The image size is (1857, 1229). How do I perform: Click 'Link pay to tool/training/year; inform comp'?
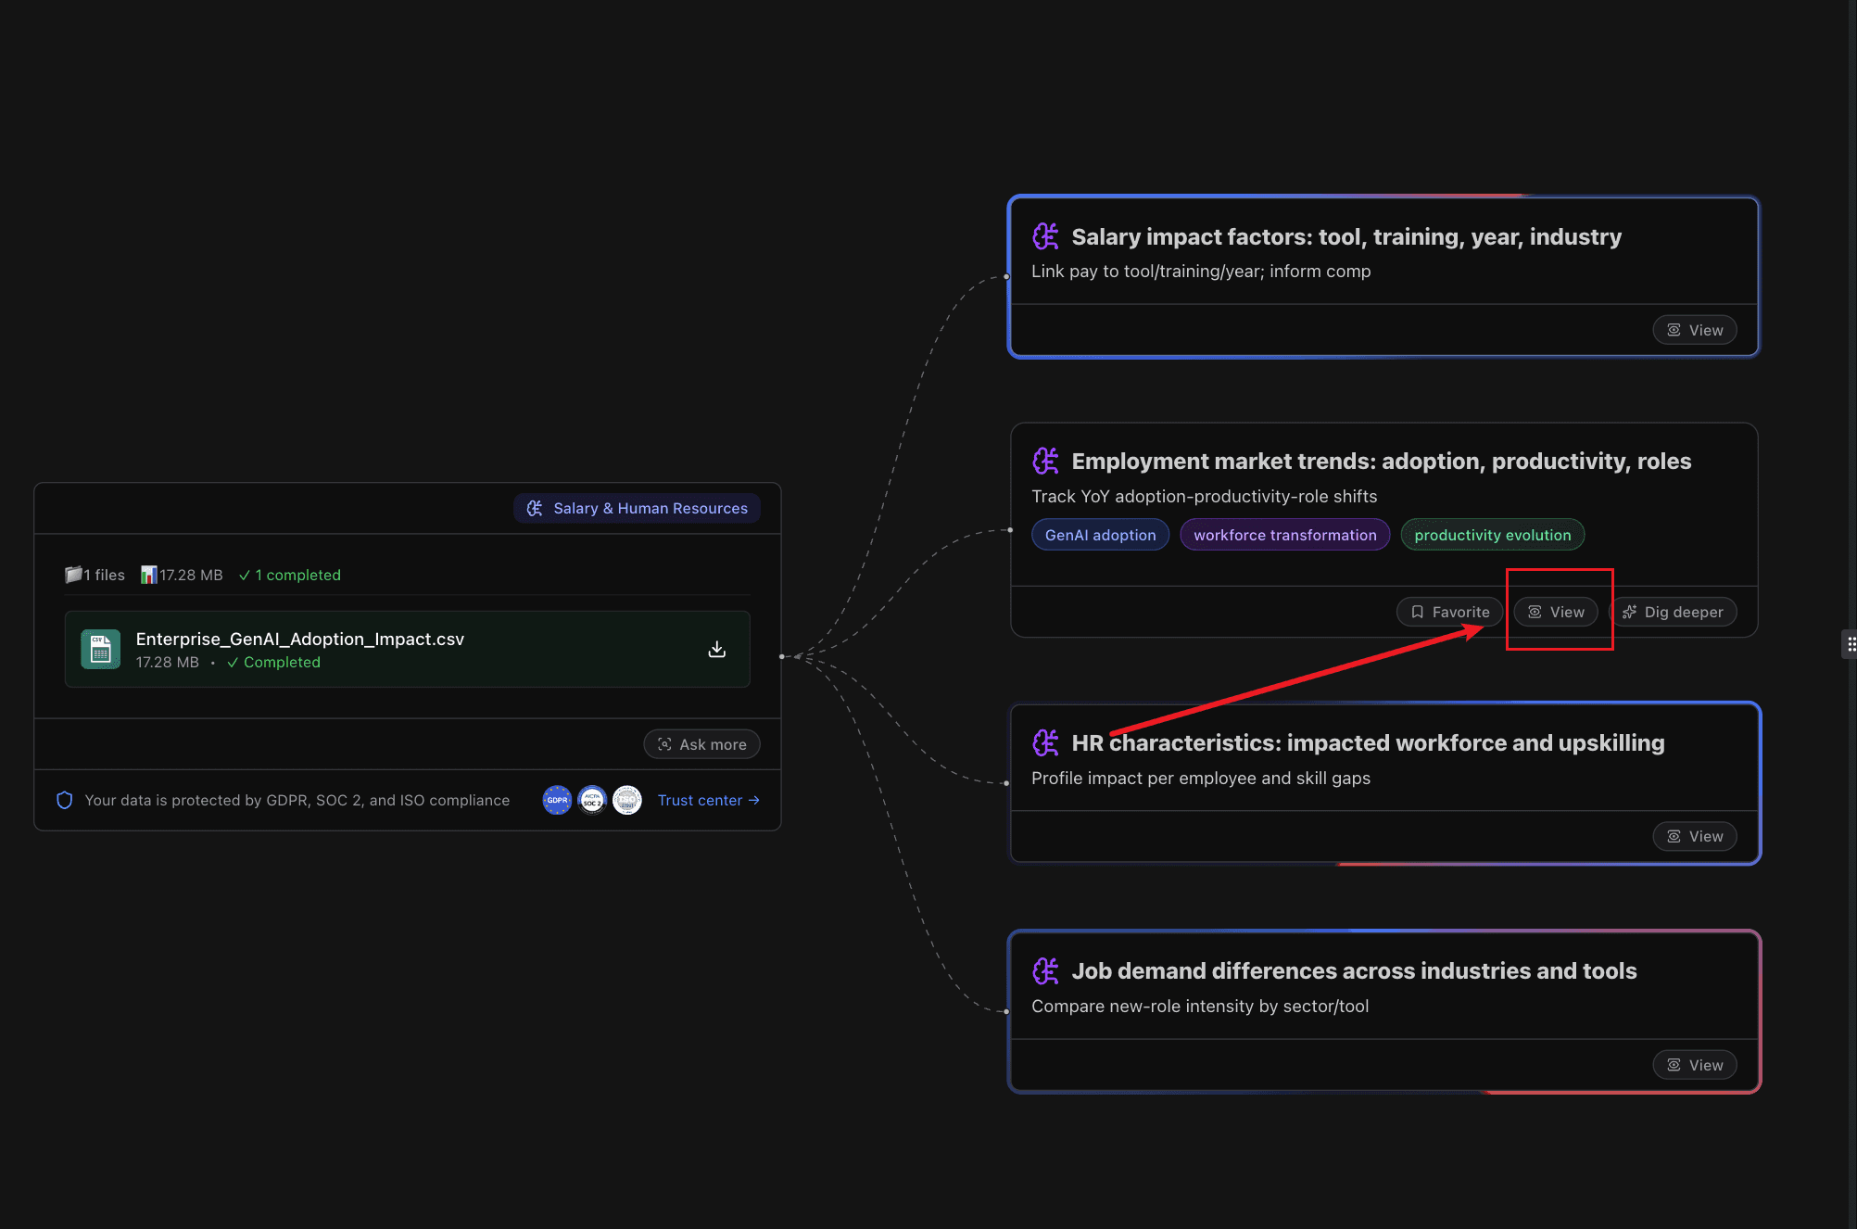click(x=1201, y=271)
